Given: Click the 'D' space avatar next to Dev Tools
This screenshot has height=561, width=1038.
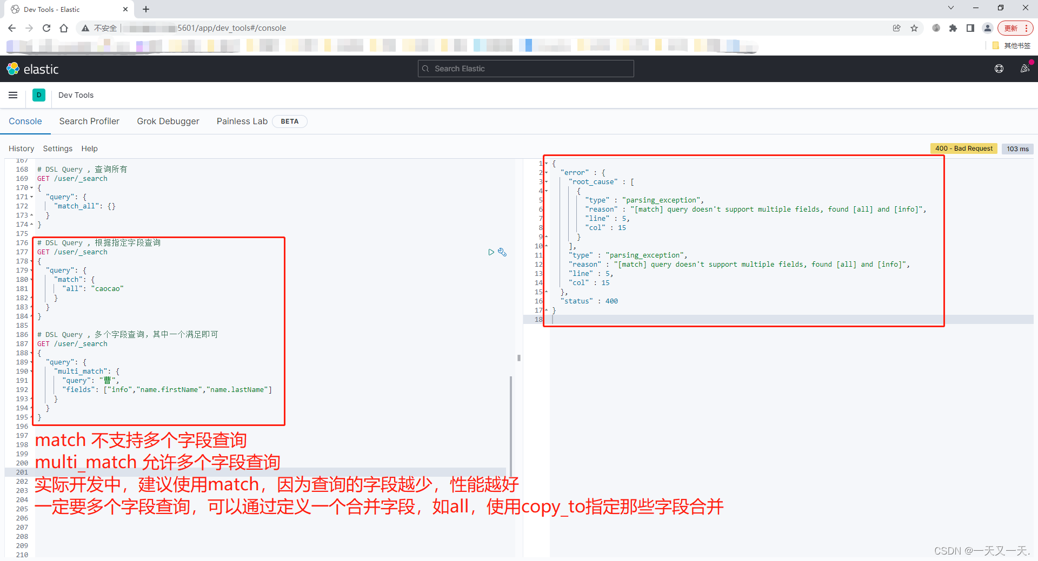Looking at the screenshot, I should tap(38, 95).
